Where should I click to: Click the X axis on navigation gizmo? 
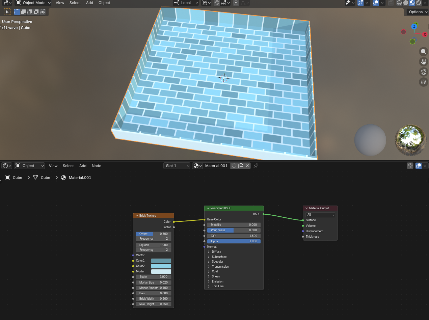[x=425, y=34]
